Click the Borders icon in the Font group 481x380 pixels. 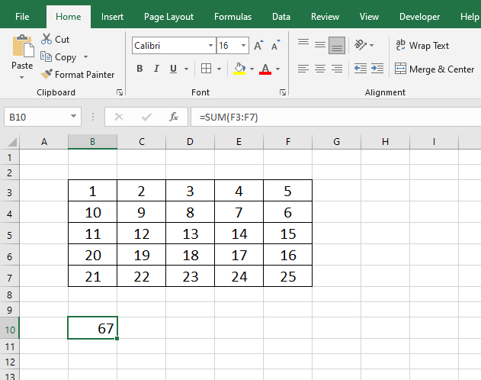coord(206,69)
